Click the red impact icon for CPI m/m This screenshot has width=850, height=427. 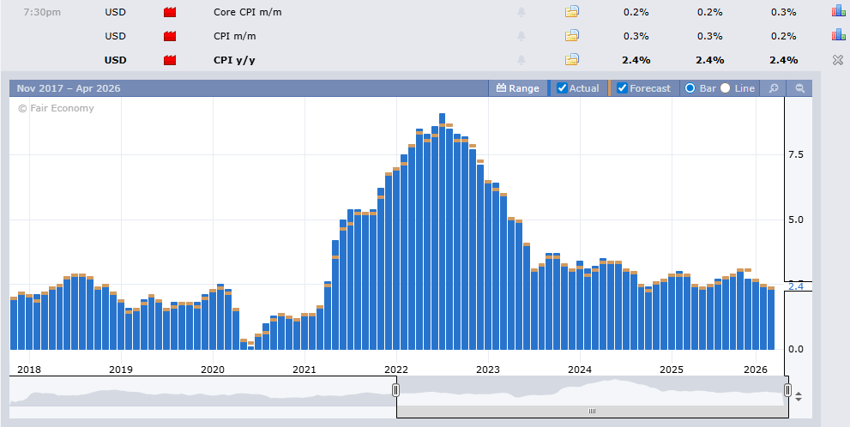click(x=170, y=35)
